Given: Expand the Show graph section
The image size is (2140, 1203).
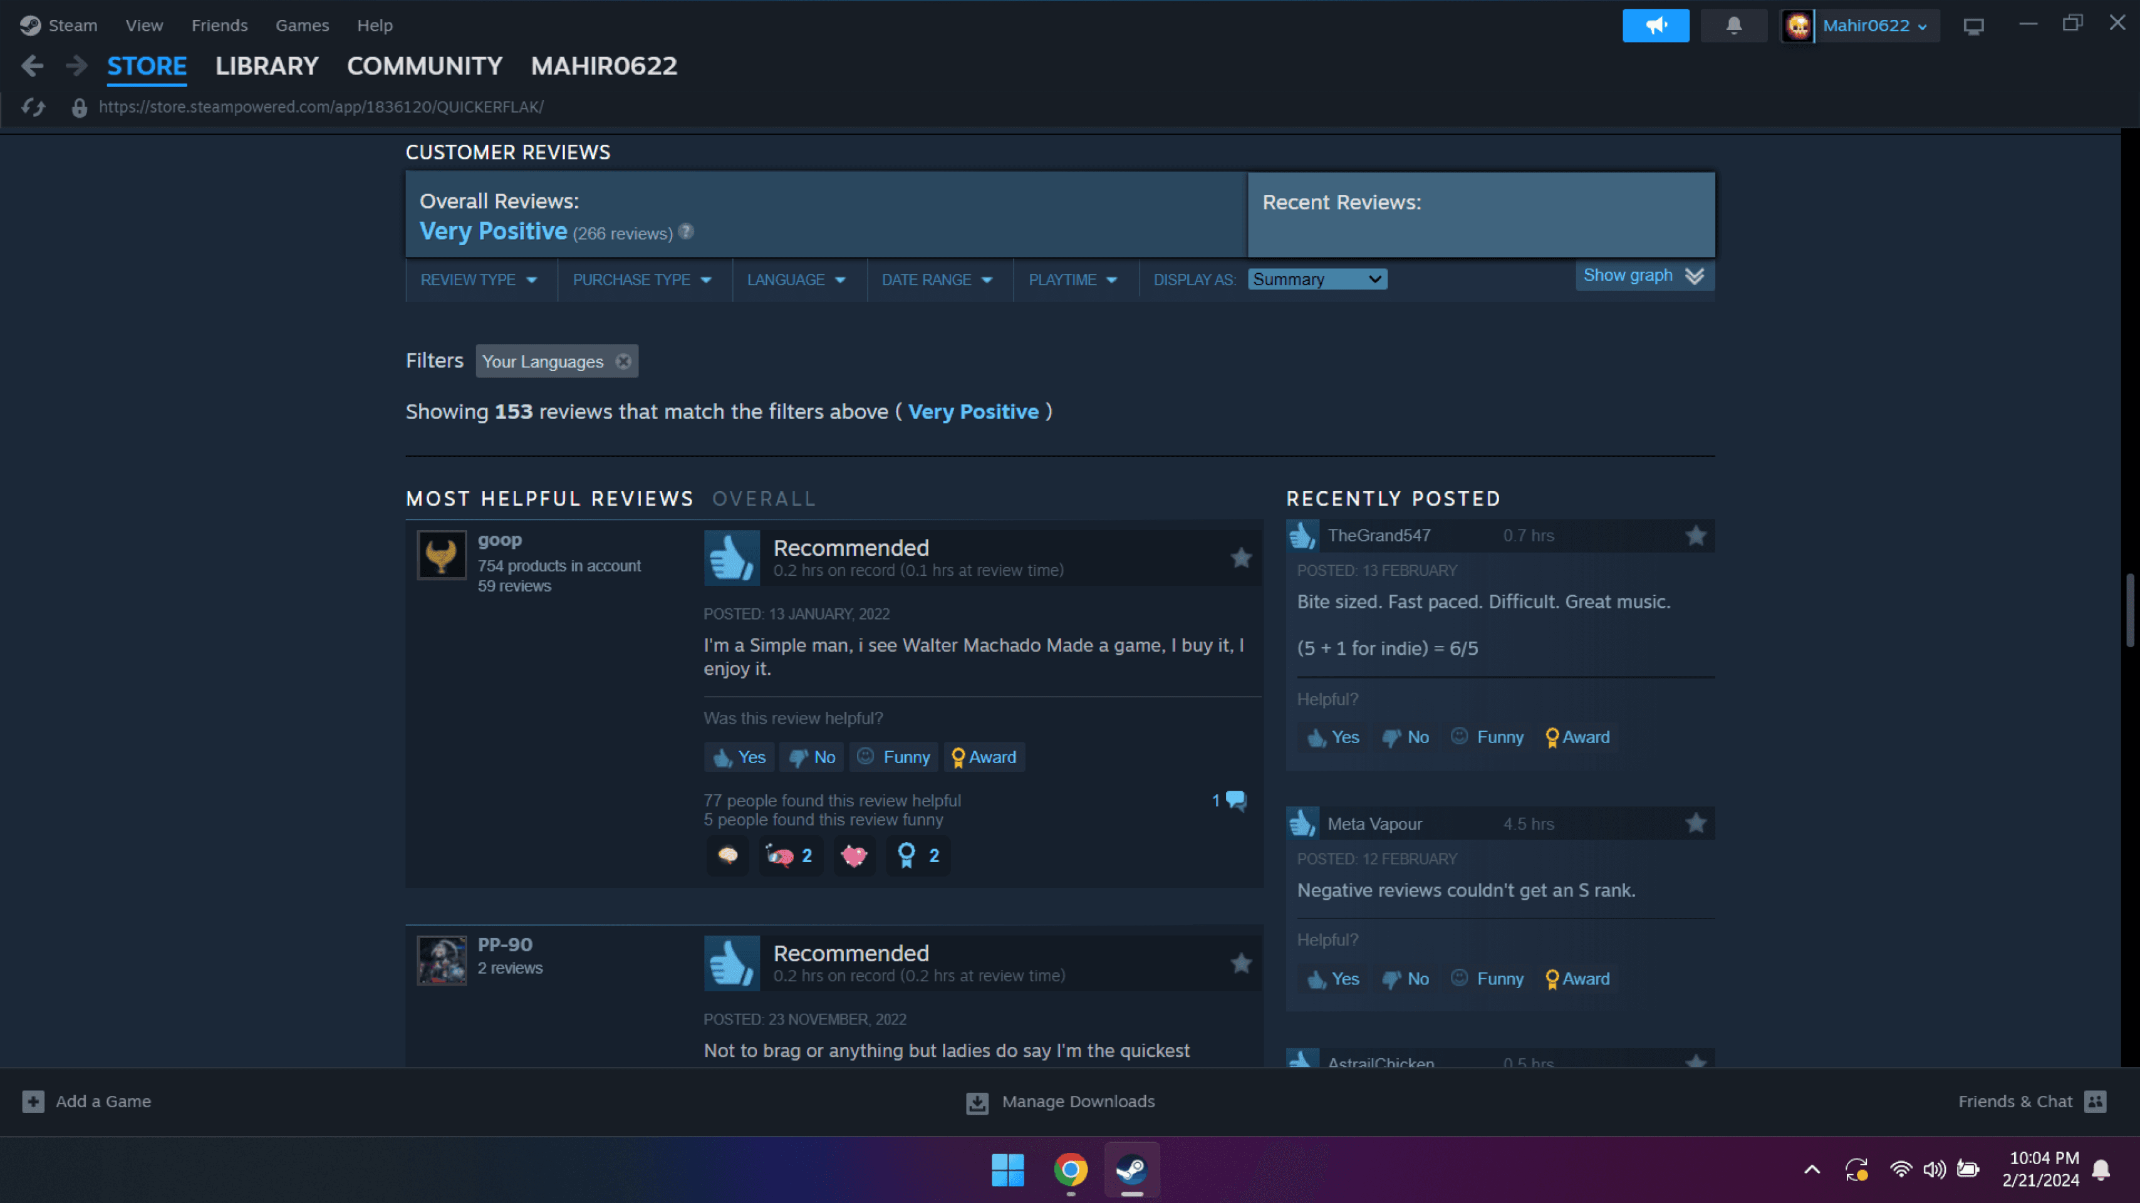Looking at the screenshot, I should (1644, 276).
